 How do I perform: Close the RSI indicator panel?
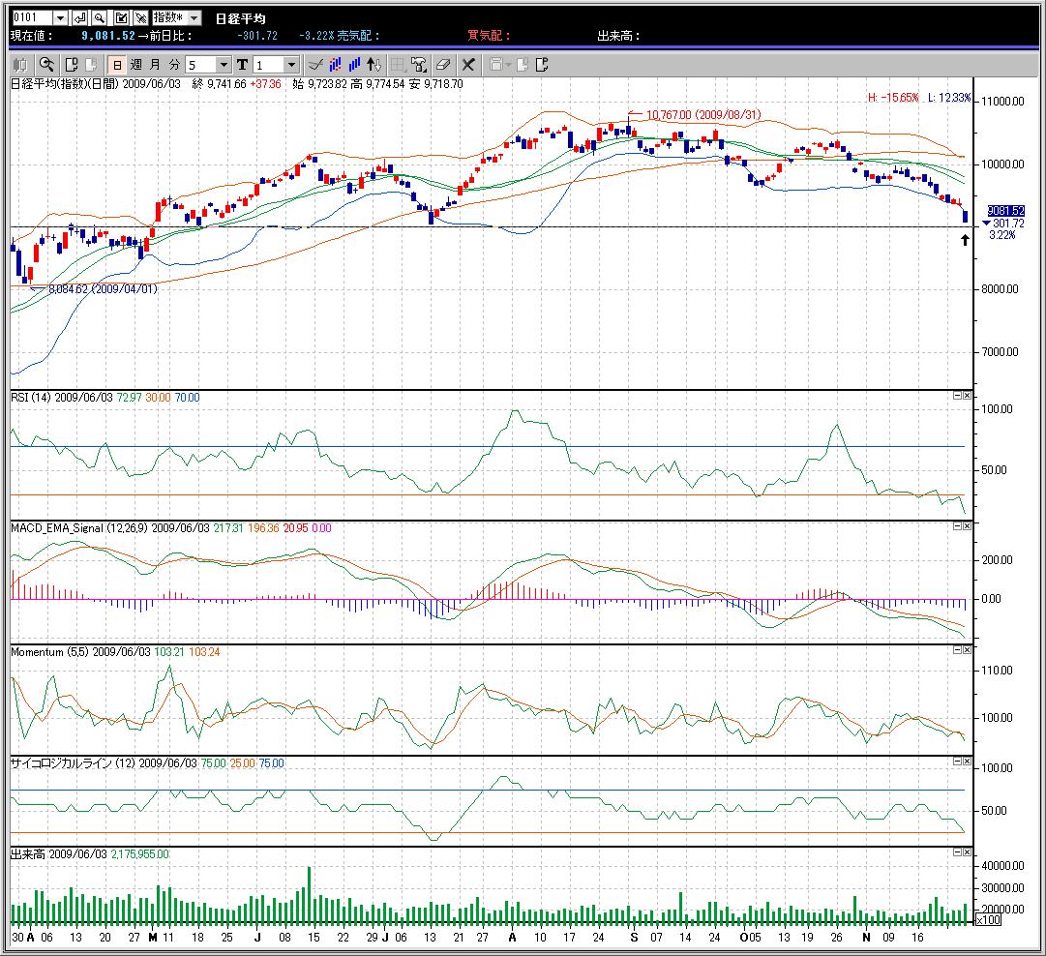click(x=966, y=396)
